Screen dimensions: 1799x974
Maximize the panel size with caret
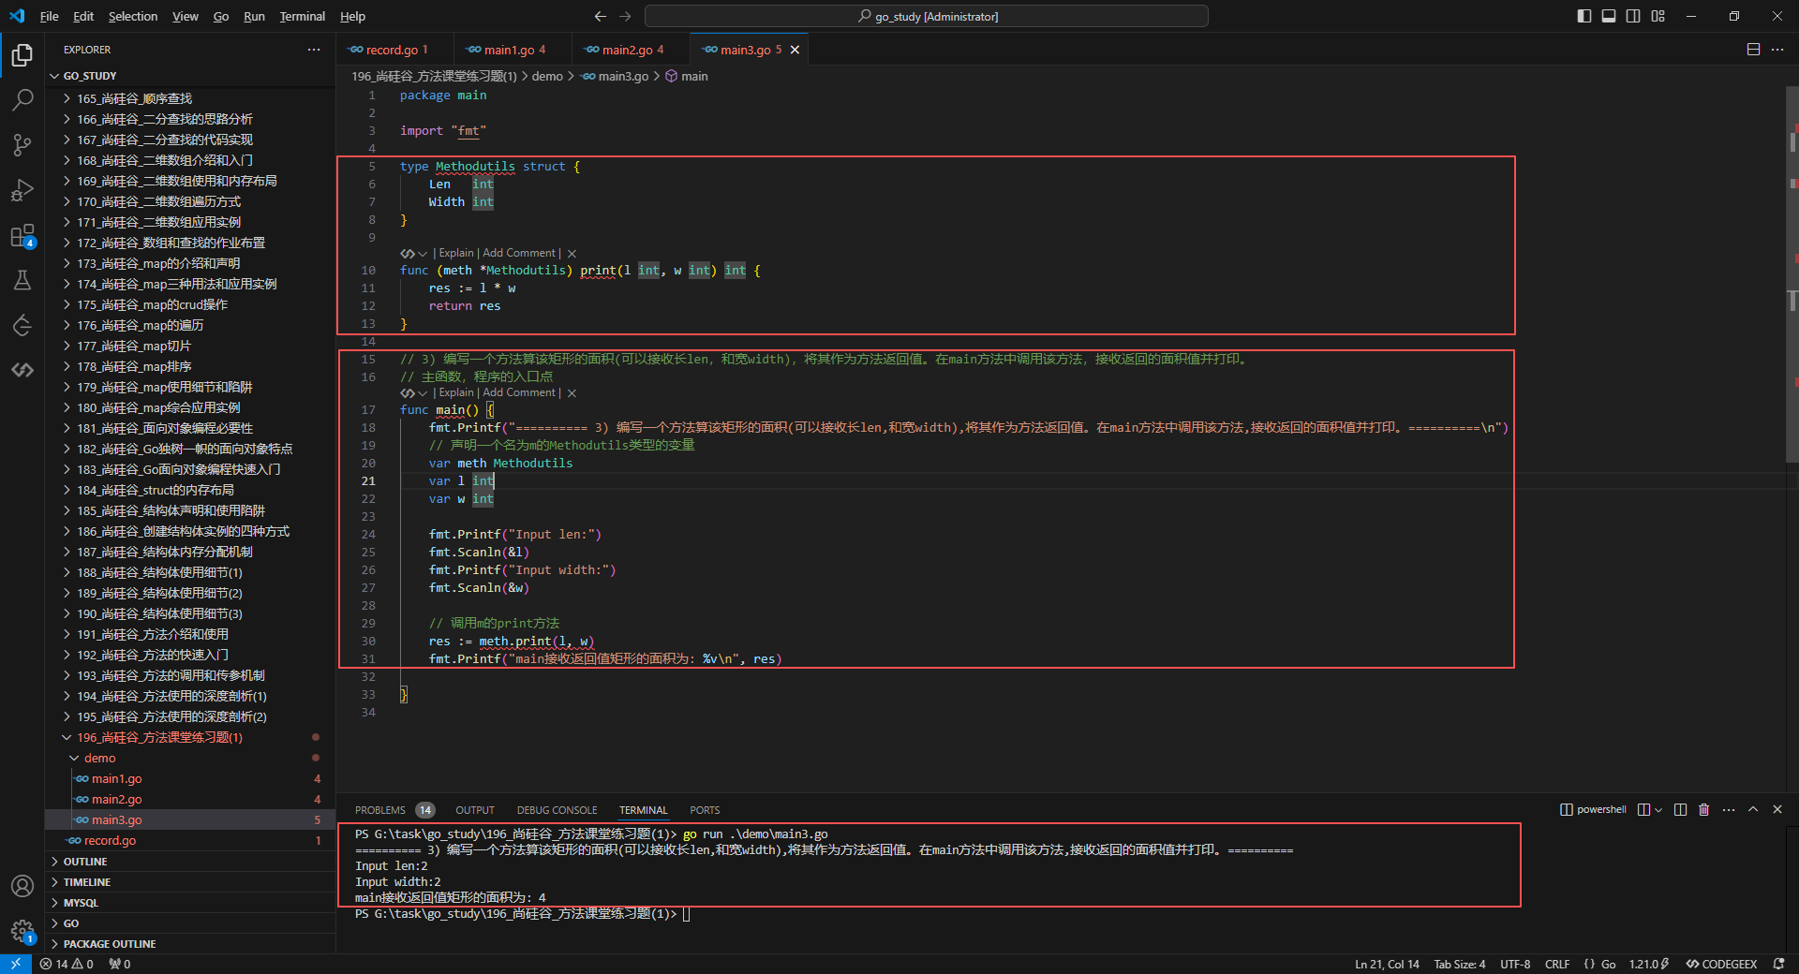[x=1753, y=810]
